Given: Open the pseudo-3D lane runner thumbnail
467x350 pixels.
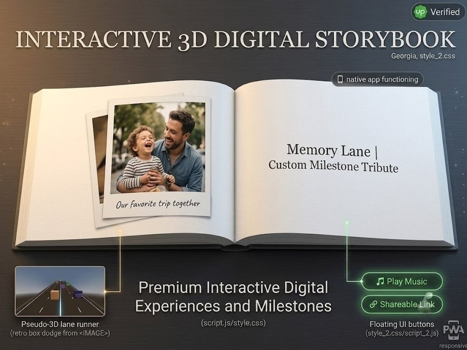Looking at the screenshot, I should [60, 291].
